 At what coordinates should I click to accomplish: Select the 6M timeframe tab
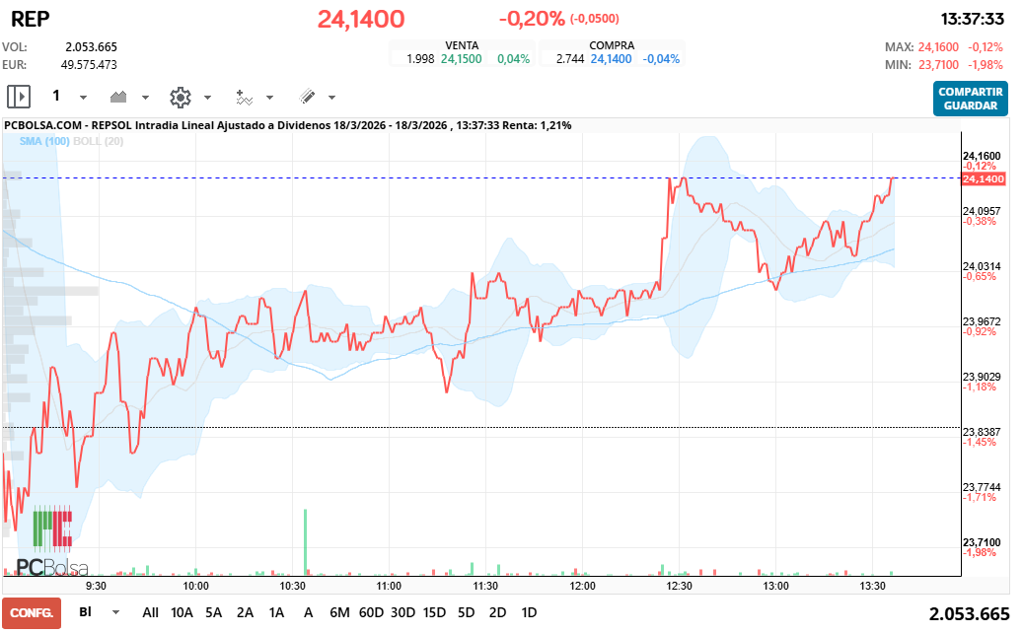[x=340, y=612]
